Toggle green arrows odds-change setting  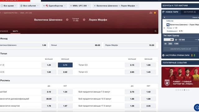(194, 55)
